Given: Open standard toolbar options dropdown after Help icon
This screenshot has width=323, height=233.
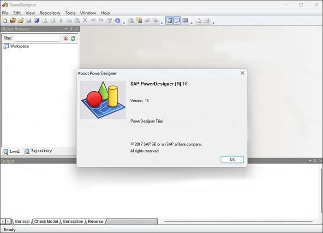Looking at the screenshot, I should click(x=124, y=23).
